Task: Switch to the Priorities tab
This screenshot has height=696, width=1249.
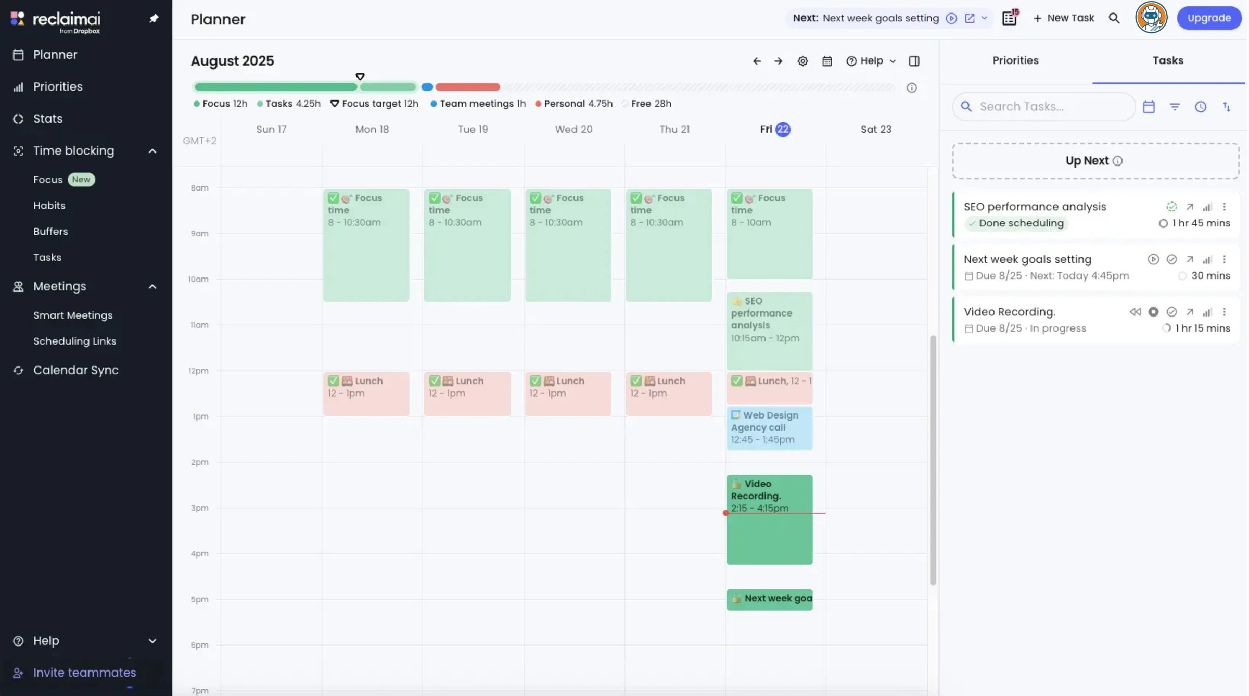Action: pos(1015,60)
